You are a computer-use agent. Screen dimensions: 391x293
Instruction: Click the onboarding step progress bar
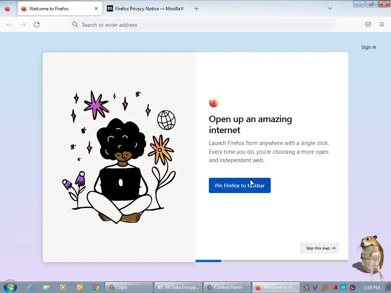(271, 261)
